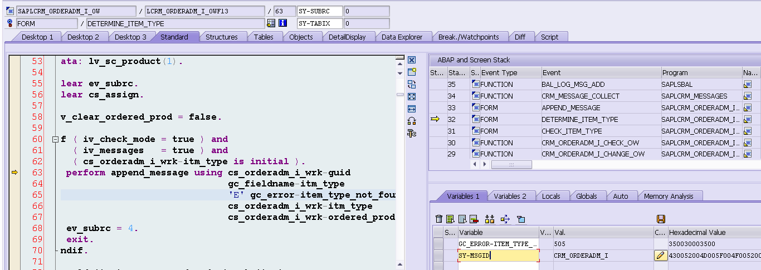Click the stack panel horizontal scrollbar thumb

click(x=511, y=165)
